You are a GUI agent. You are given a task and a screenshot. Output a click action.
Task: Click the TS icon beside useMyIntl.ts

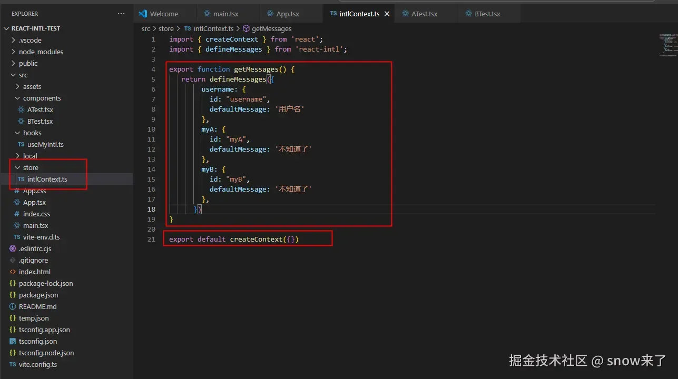click(21, 144)
